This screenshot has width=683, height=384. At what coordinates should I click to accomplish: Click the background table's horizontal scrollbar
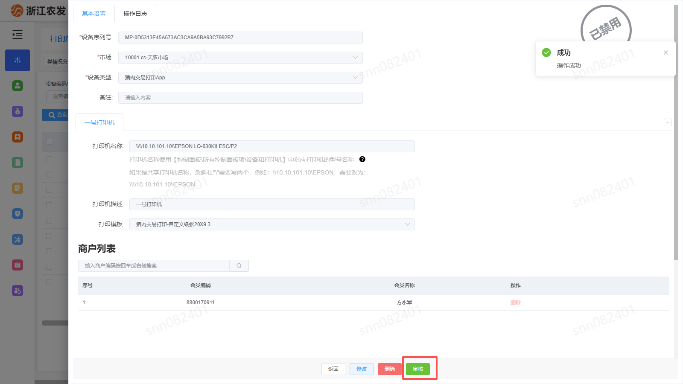click(x=55, y=323)
